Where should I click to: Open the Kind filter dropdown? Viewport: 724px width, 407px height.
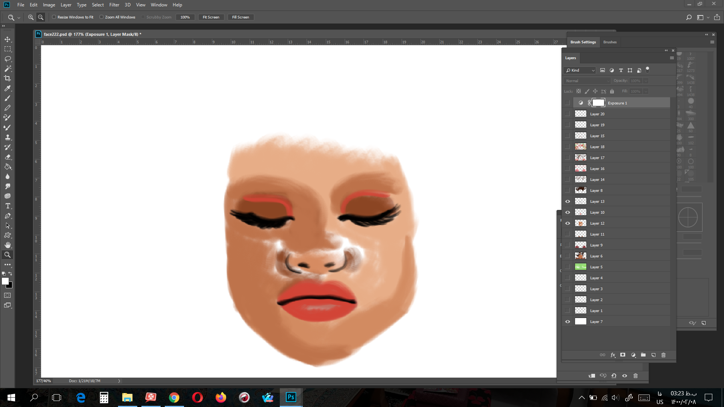coord(580,70)
